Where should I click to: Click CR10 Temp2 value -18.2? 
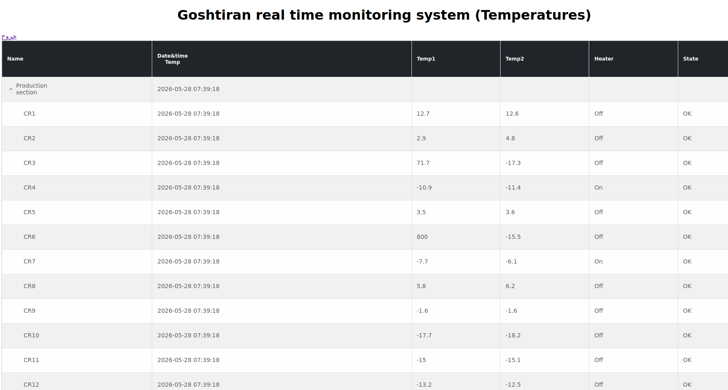[513, 335]
